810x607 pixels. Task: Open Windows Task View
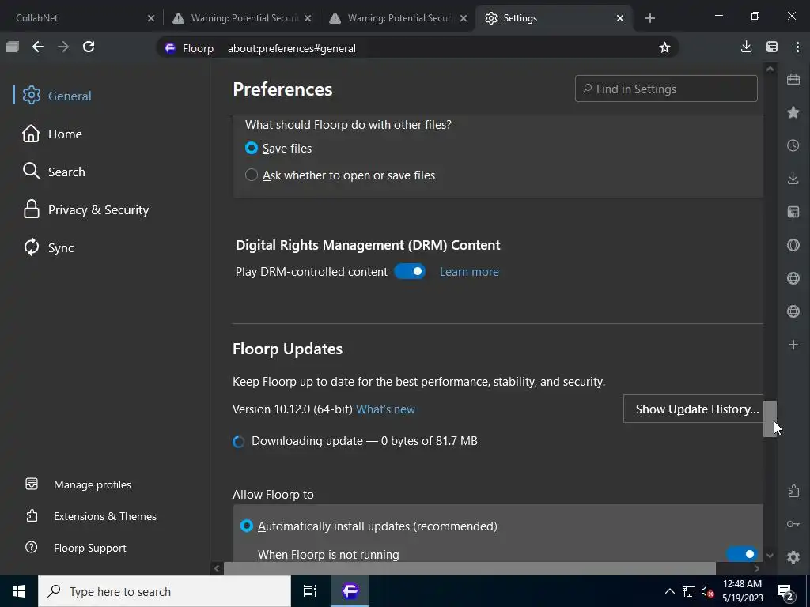tap(310, 591)
